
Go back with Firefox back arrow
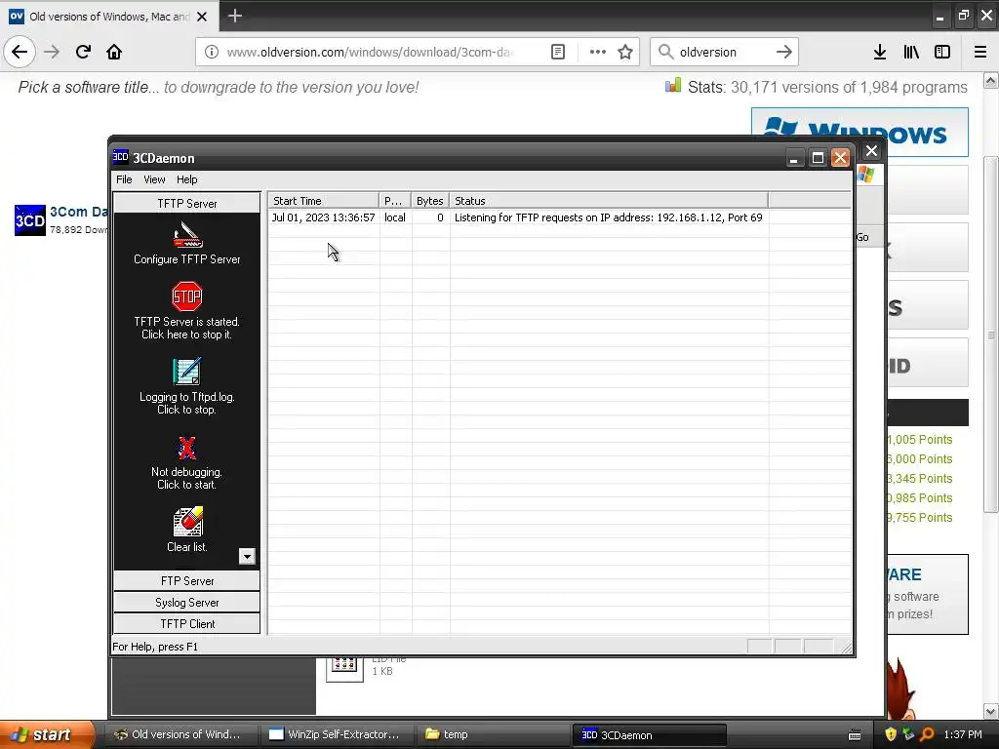(20, 52)
